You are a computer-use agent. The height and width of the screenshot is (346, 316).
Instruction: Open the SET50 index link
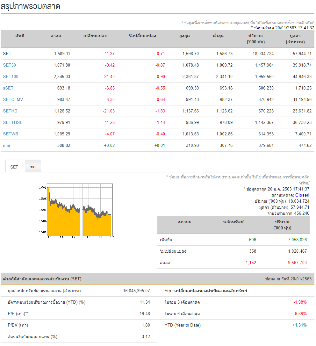(x=10, y=65)
